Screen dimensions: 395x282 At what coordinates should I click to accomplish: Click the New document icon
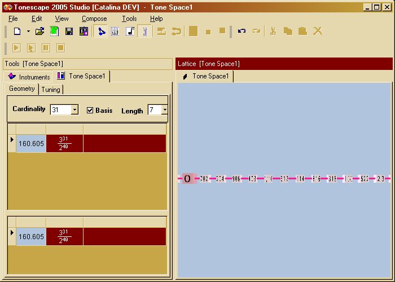17,32
